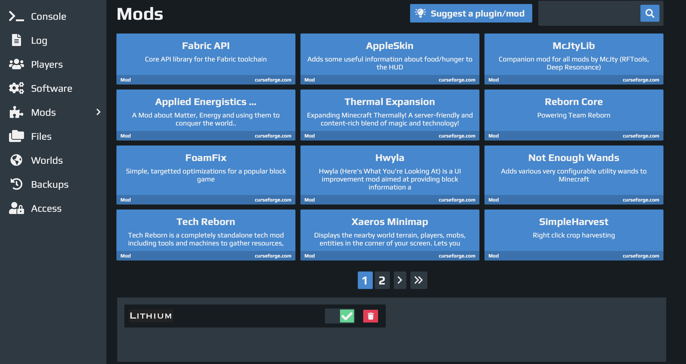Go to page 1 of mods
Screen dimensions: 686x364
(x=365, y=280)
